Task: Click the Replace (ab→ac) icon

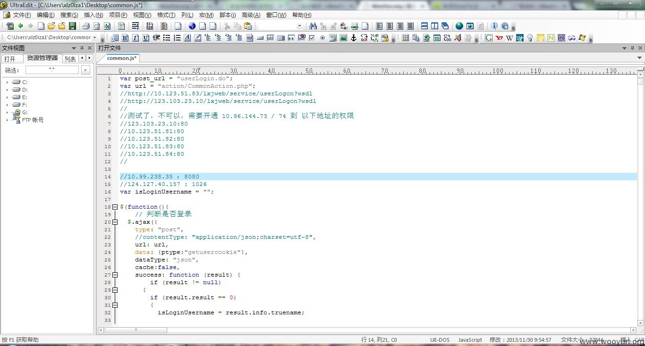Action: click(344, 26)
